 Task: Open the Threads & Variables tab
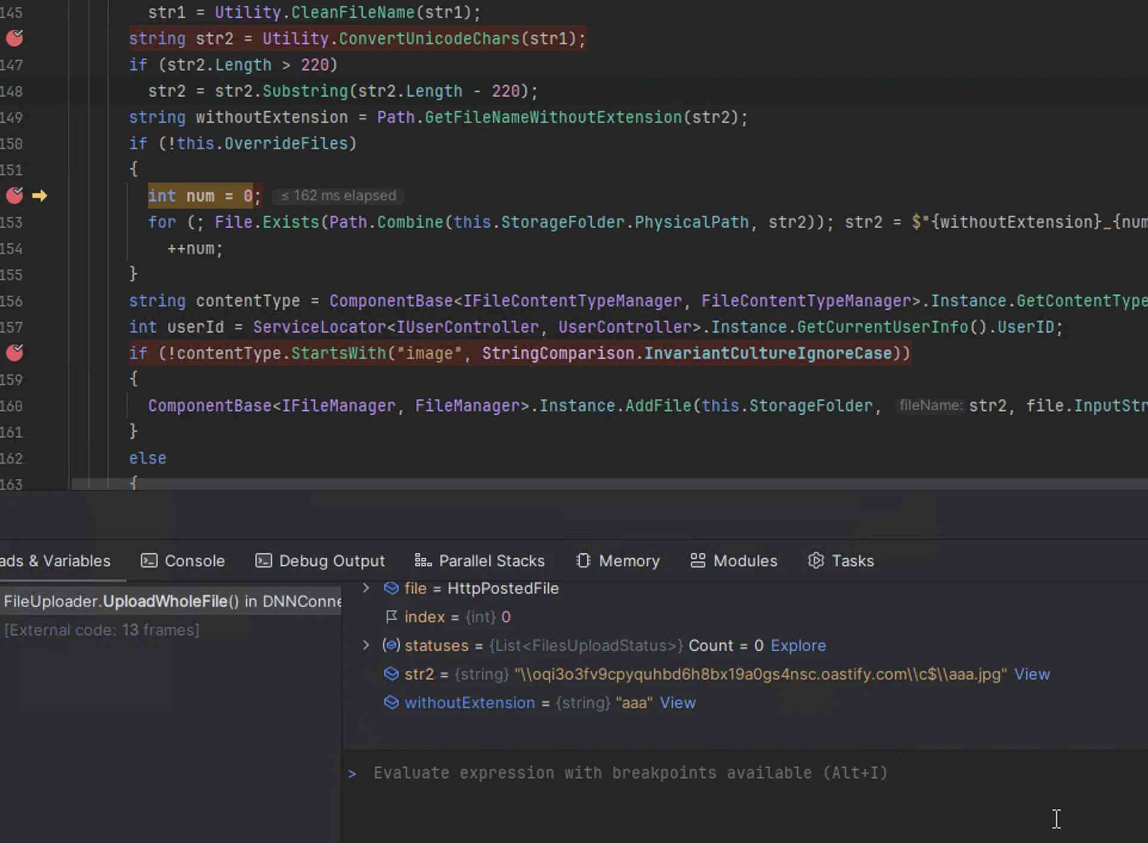pyautogui.click(x=55, y=561)
